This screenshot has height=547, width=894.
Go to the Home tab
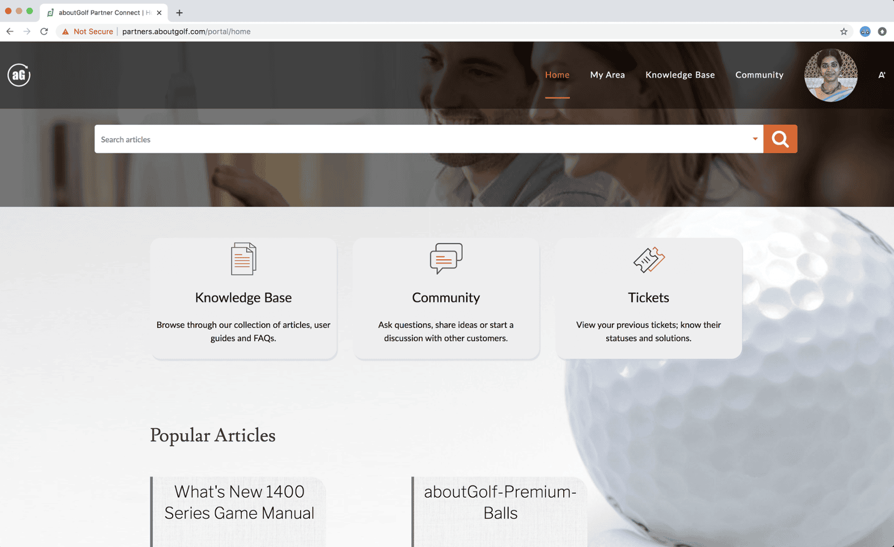[557, 74]
